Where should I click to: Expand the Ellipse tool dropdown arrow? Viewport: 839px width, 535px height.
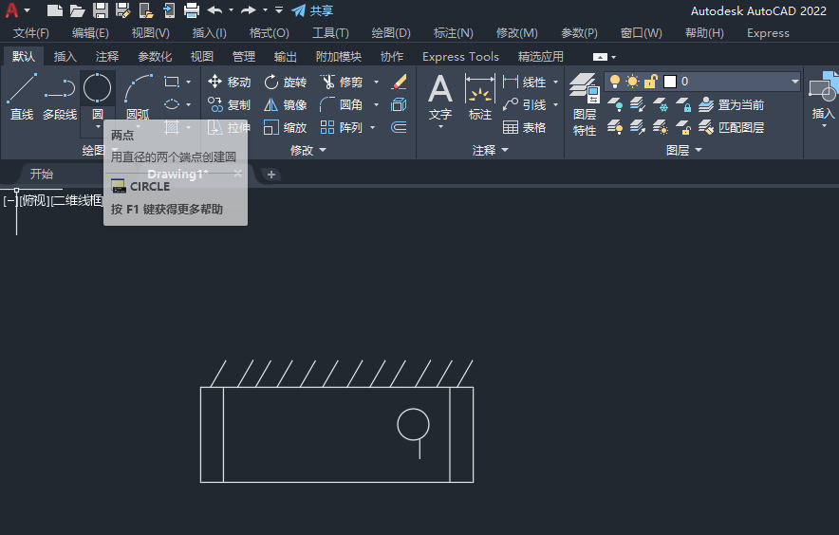coord(188,104)
